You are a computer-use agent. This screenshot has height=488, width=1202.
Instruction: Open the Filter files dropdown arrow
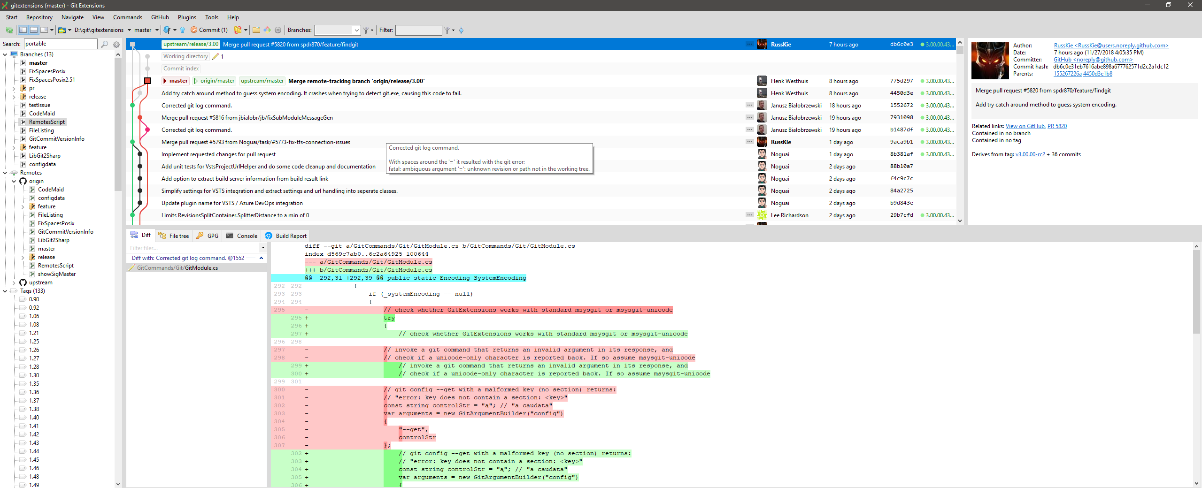pyautogui.click(x=263, y=248)
